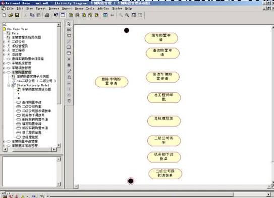Viewport: 274px width, 198px height.
Task: Expand the 二级公司 actor node
Action: coord(4,42)
